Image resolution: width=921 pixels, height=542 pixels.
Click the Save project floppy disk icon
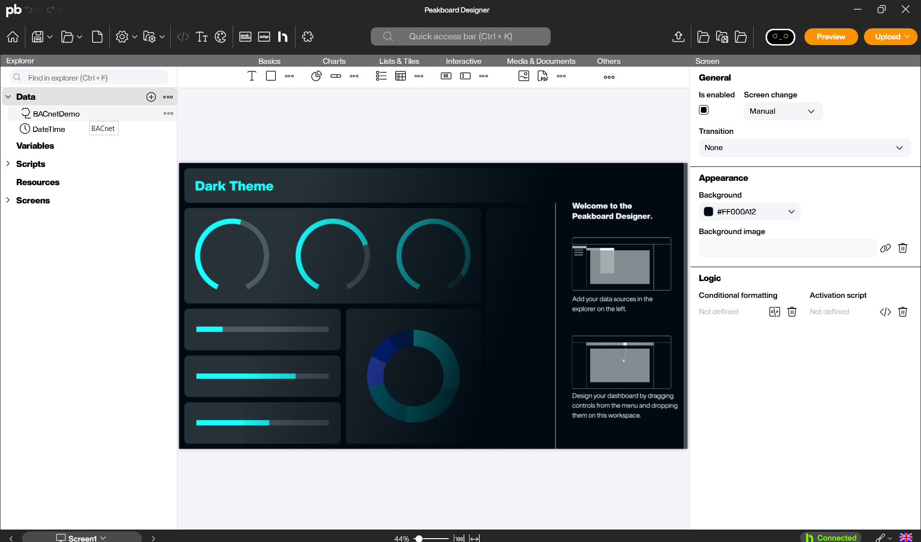(37, 37)
